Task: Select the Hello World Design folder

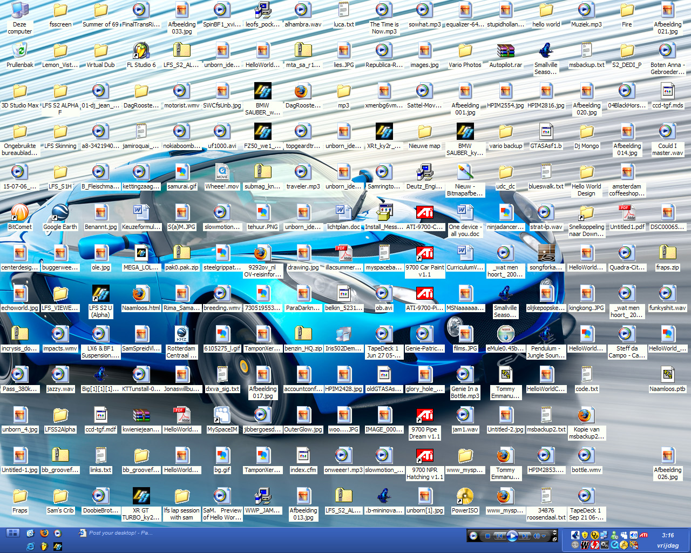Action: point(586,180)
